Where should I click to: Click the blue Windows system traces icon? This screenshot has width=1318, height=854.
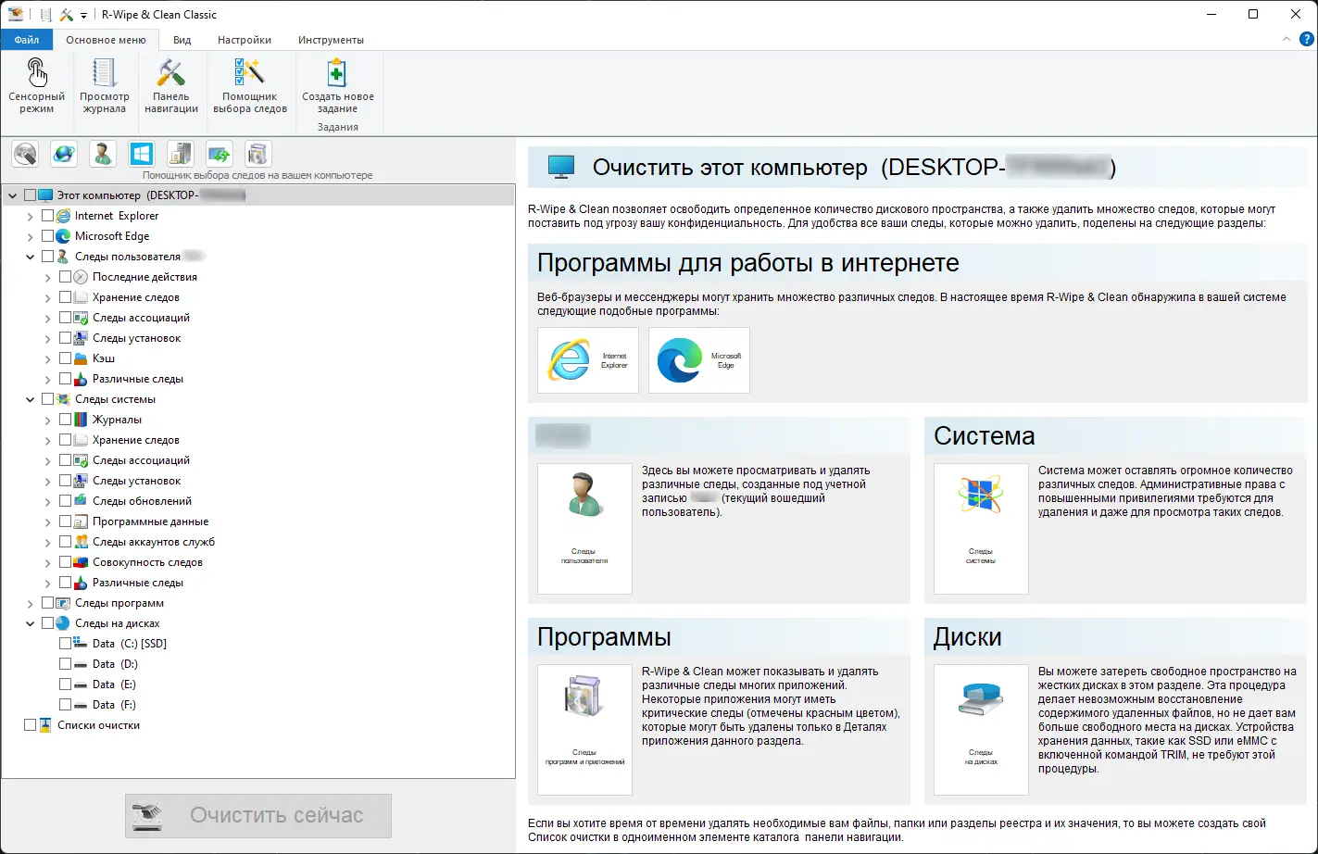[141, 154]
